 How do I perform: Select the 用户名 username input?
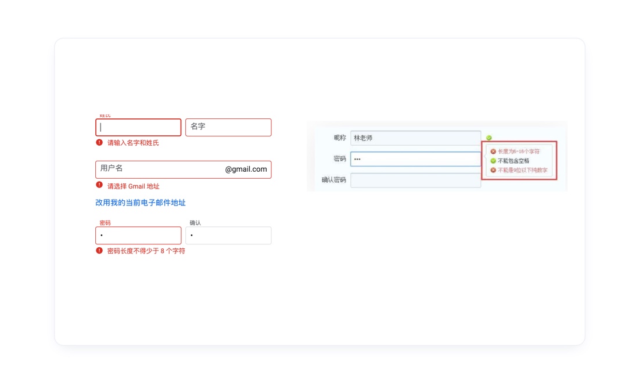pos(157,169)
